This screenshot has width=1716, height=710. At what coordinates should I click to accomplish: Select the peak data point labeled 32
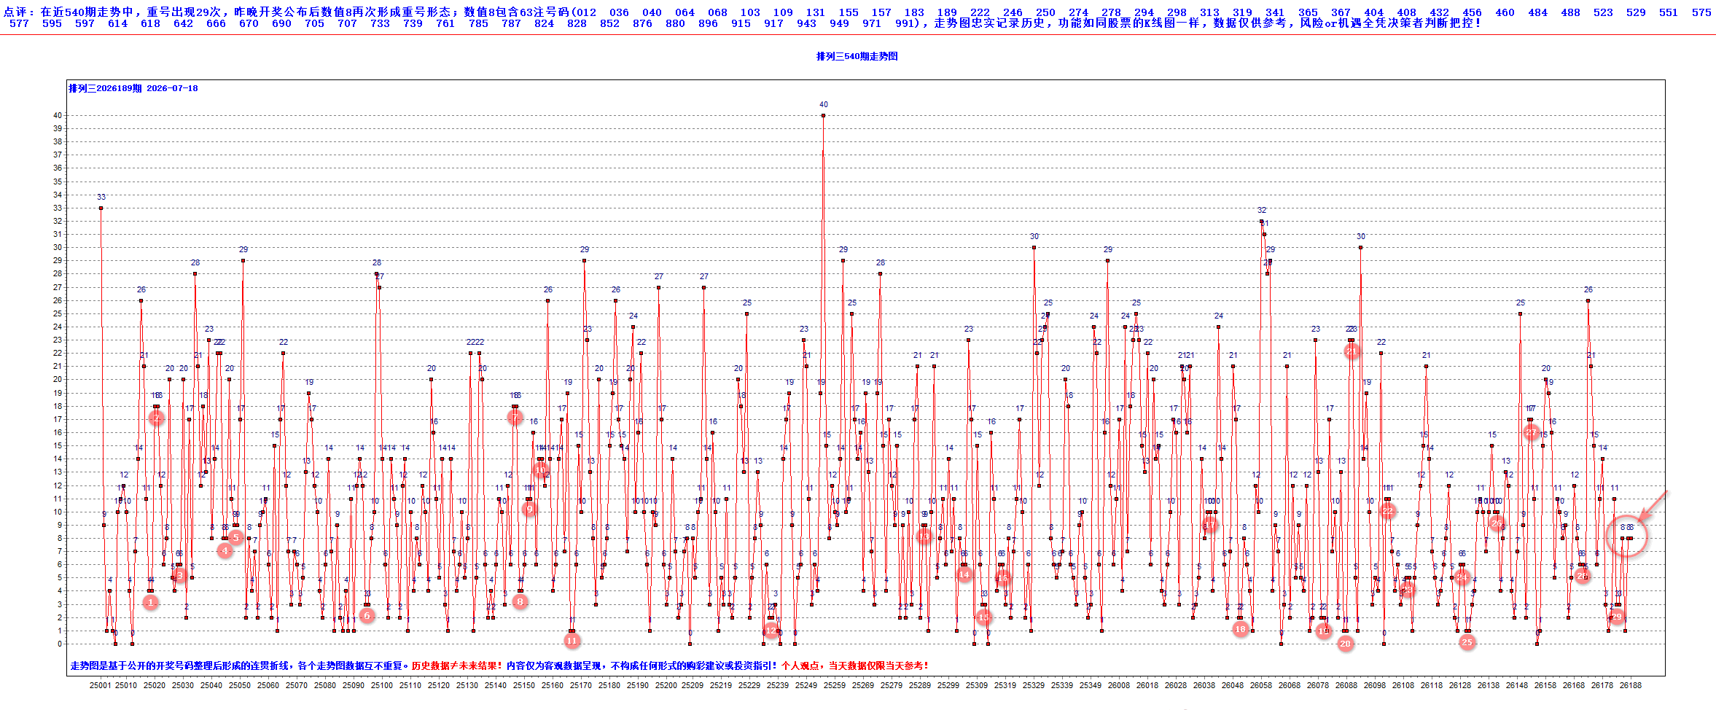[1261, 221]
